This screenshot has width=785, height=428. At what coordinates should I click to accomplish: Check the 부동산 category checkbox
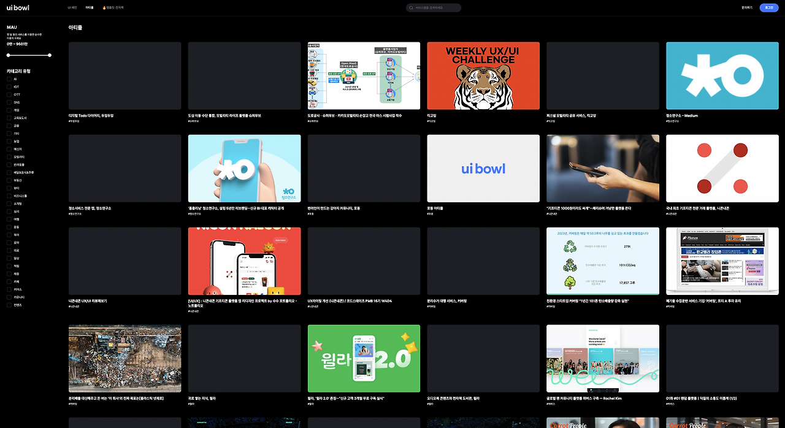point(9,180)
